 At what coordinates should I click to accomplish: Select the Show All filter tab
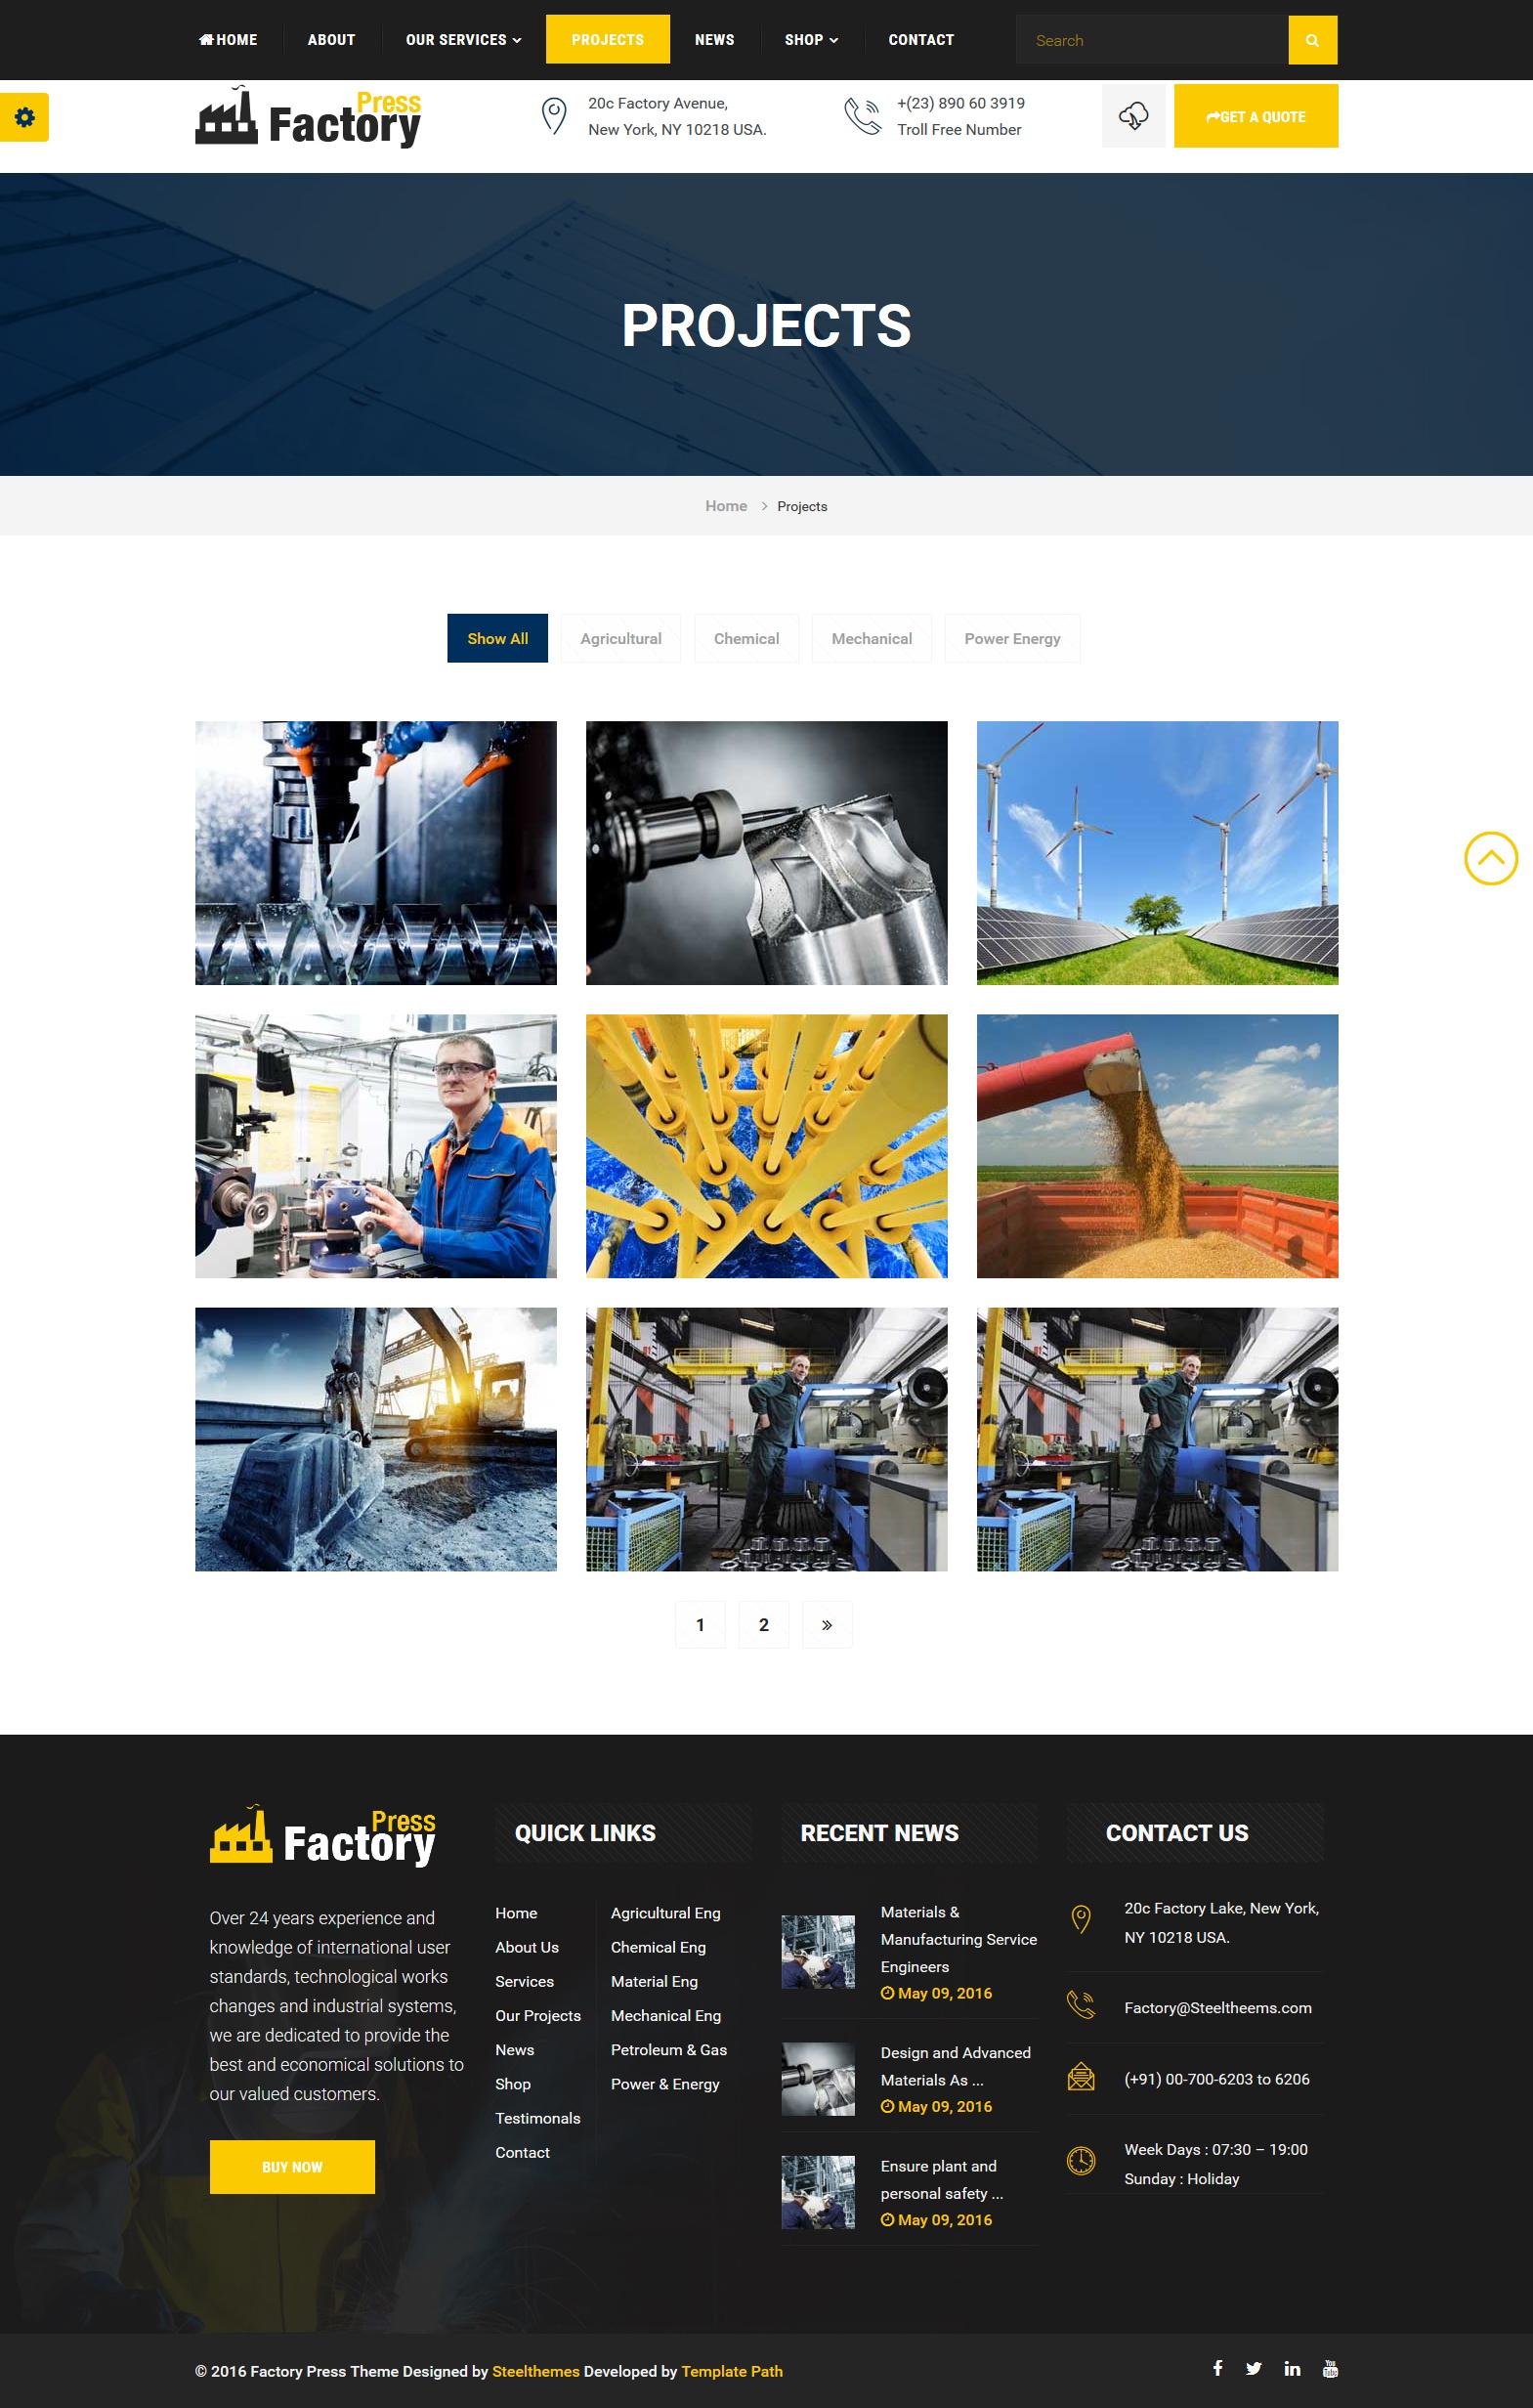tap(497, 638)
